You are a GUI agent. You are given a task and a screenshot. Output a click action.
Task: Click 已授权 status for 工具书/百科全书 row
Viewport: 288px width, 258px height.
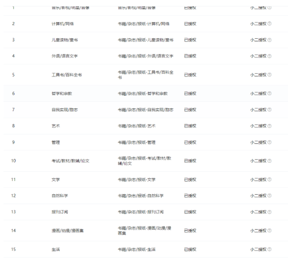(190, 75)
